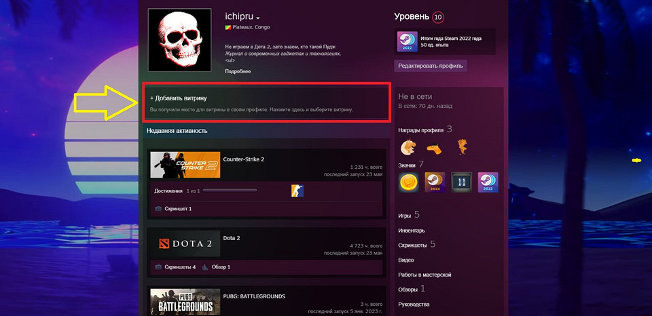Click the level 10 circle badge
This screenshot has height=316, width=652.
tap(438, 16)
